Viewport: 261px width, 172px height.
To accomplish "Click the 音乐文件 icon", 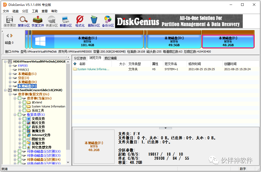I will [29, 127].
